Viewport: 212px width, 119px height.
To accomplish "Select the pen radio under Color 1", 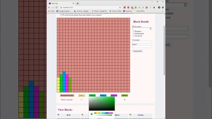I will tap(81, 100).
